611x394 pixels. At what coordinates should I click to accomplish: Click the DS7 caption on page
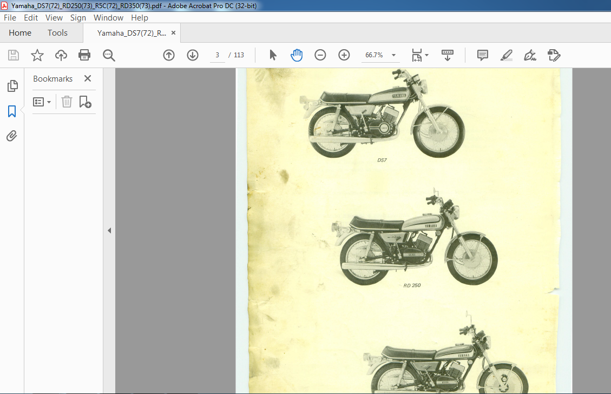click(382, 160)
